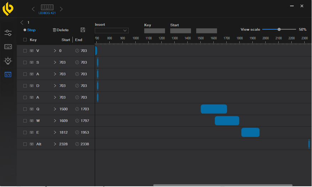
Task: Click the Delete button
Action: (60, 30)
